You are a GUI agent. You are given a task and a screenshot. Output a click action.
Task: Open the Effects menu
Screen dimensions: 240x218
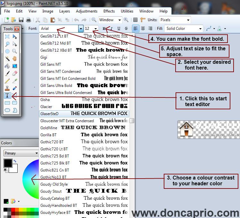click(109, 11)
